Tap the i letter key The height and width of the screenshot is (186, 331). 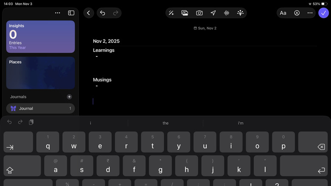pyautogui.click(x=231, y=142)
